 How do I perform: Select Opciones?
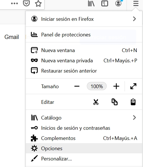pos(84,148)
